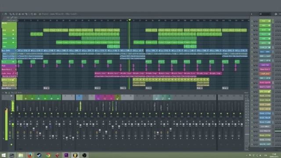The width and height of the screenshot is (281, 158).
Task: Mute the Bass - 808 channel in Channel rack
Action: [x=252, y=52]
